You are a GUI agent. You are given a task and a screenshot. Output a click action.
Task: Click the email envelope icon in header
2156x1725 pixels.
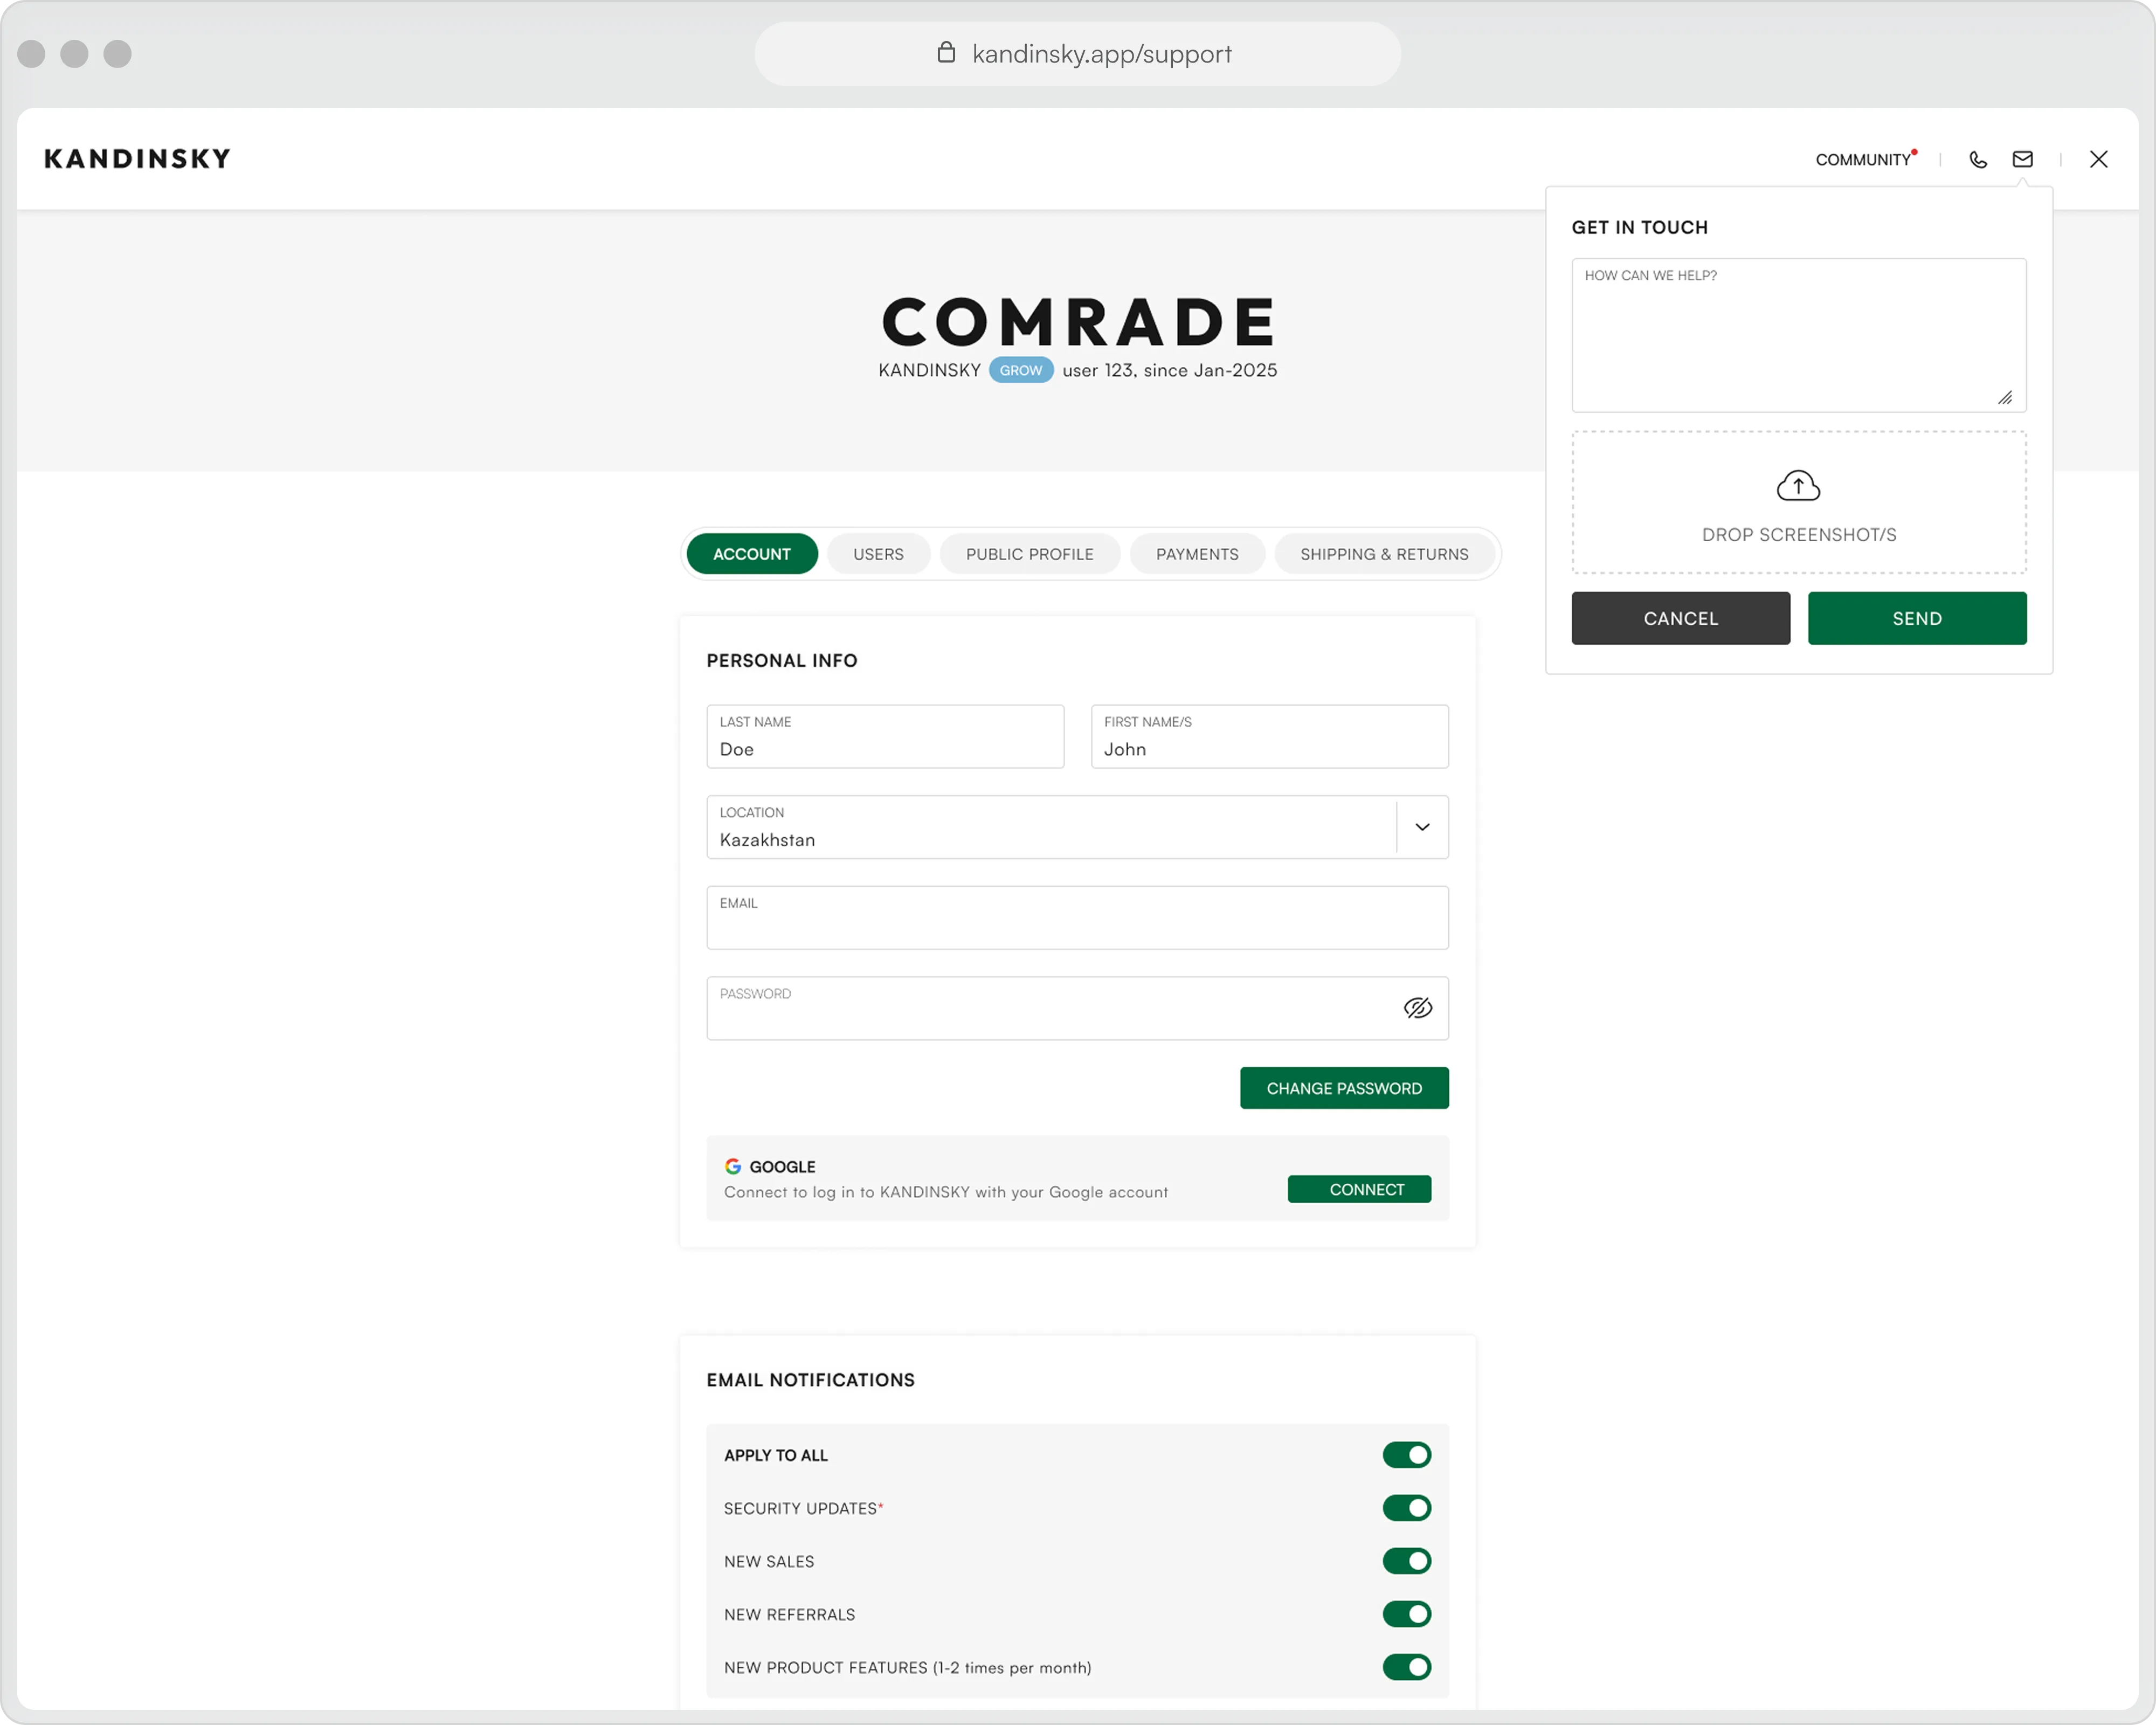pos(2022,159)
